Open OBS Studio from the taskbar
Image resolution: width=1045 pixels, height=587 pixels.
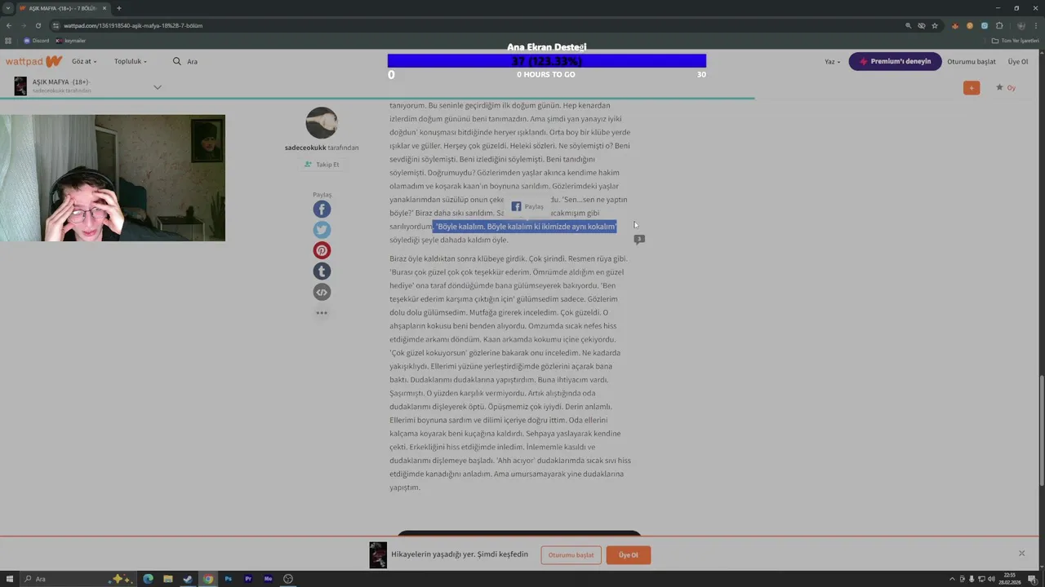point(288,579)
